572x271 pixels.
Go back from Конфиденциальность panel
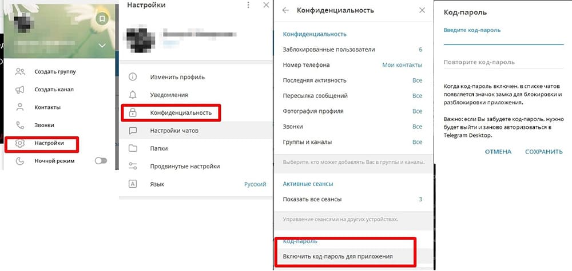pyautogui.click(x=286, y=10)
